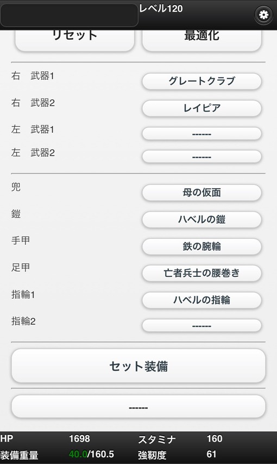
Task: Tap the 最適化 optimize button
Action: pyautogui.click(x=202, y=40)
